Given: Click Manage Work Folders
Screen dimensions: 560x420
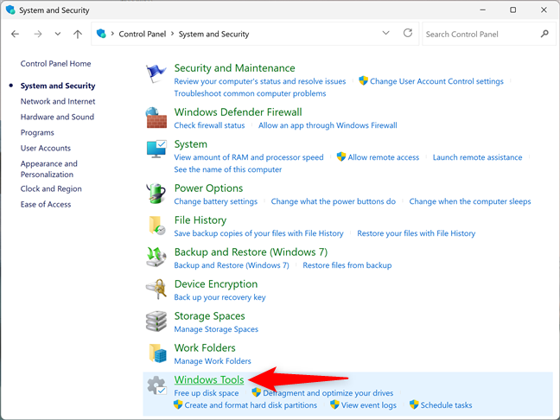Looking at the screenshot, I should point(212,361).
